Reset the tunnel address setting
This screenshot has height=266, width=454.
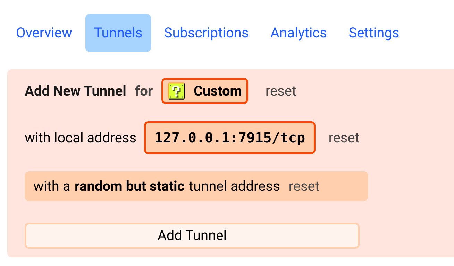coord(303,186)
